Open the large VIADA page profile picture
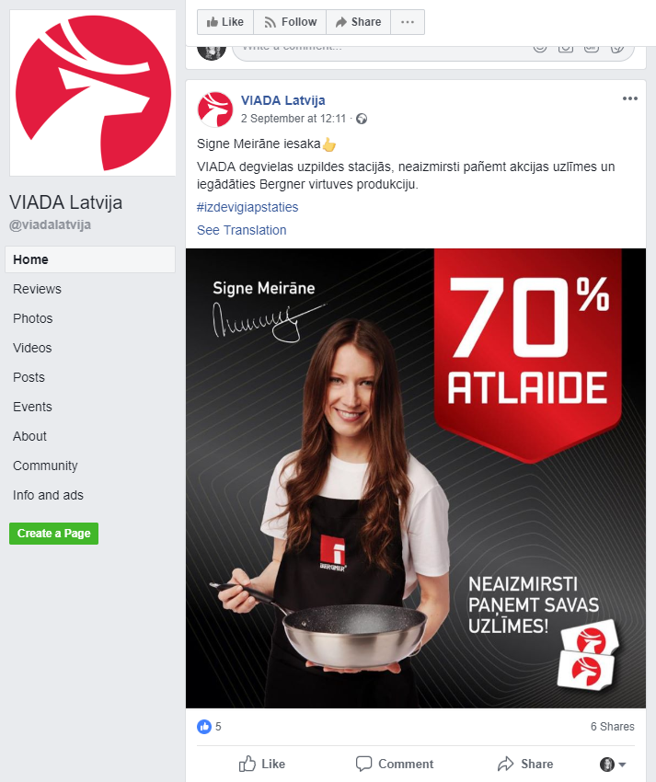Screen dimensions: 656x782 coord(93,93)
